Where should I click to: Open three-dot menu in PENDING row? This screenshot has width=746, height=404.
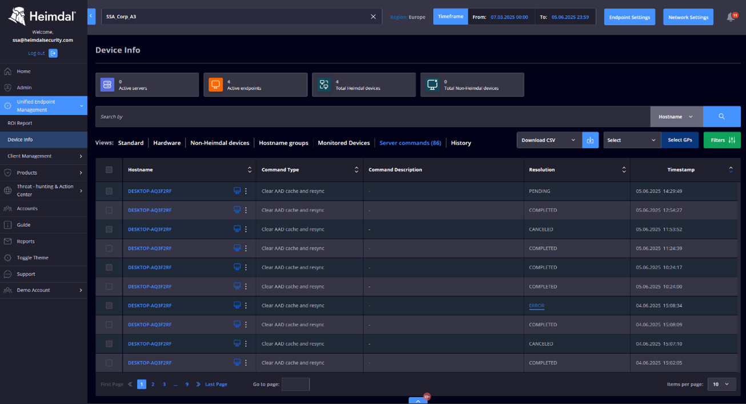(246, 191)
